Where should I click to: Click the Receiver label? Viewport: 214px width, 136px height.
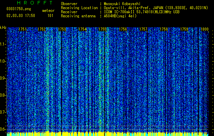[69, 12]
